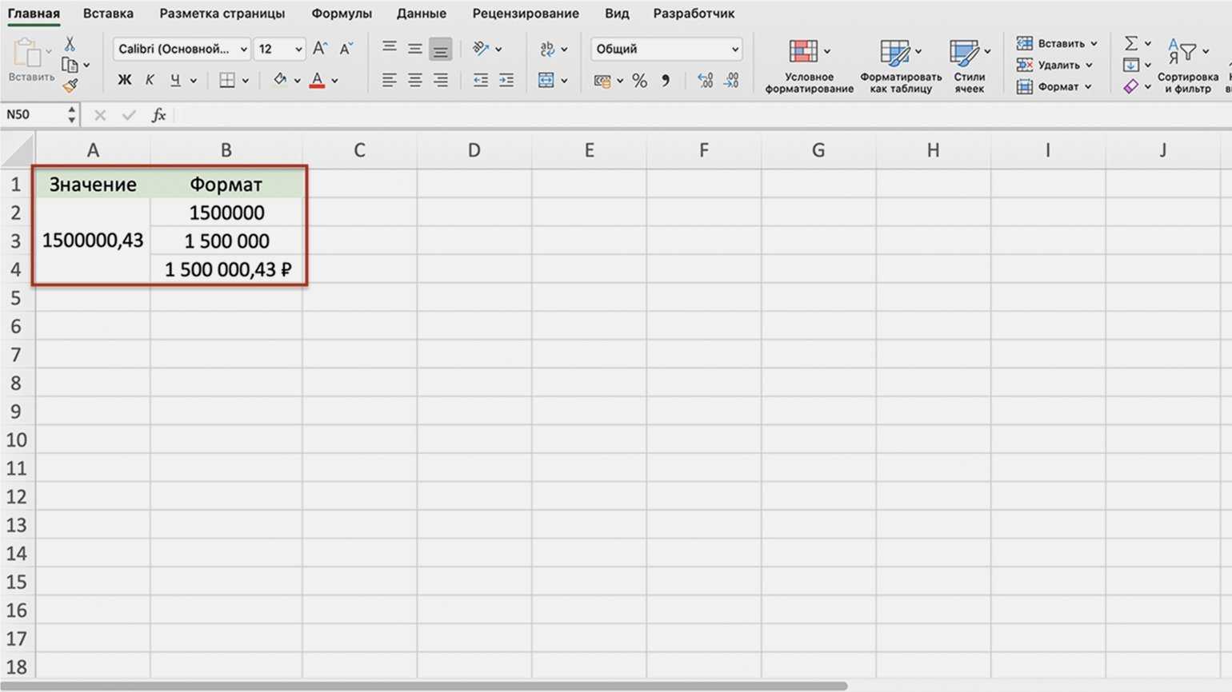Toggle bold formatting (Ж)
The height and width of the screenshot is (692, 1232).
[124, 80]
